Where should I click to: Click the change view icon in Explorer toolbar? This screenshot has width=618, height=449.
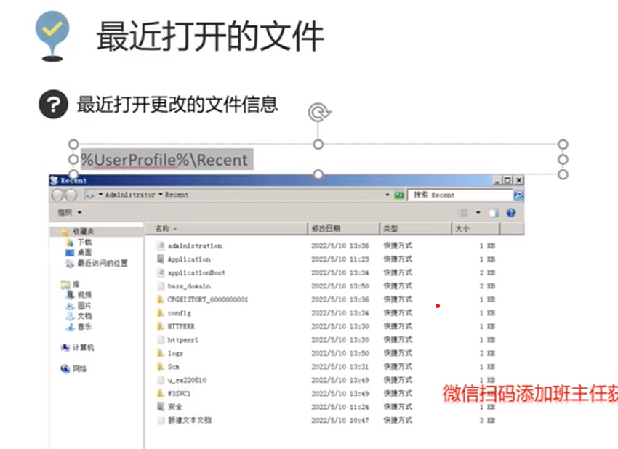(x=463, y=213)
